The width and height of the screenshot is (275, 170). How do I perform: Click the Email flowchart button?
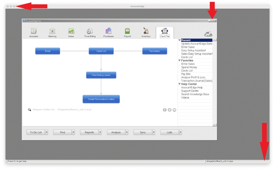point(47,51)
